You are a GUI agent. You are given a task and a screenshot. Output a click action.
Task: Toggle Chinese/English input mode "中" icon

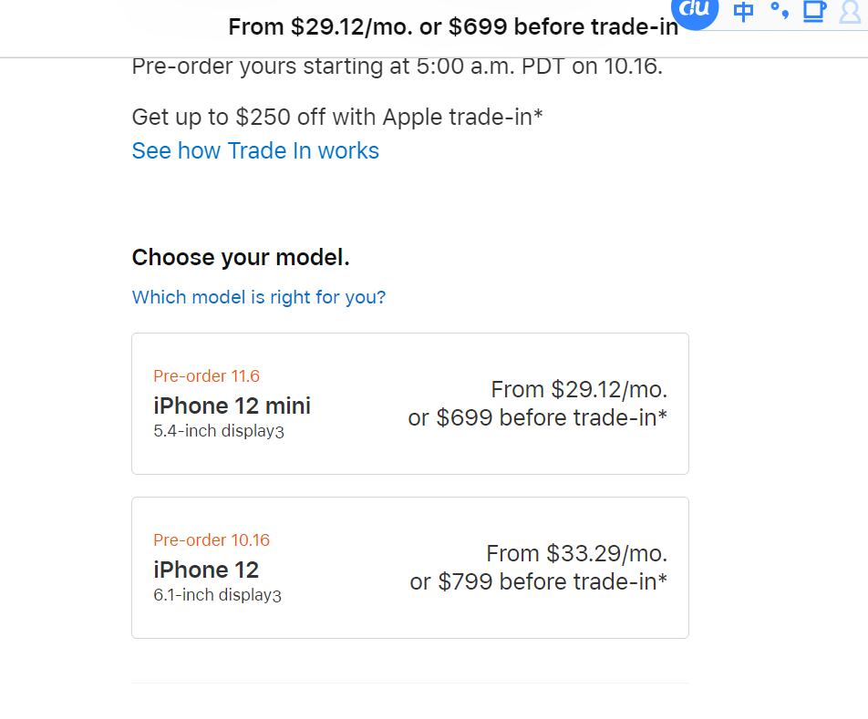[744, 12]
